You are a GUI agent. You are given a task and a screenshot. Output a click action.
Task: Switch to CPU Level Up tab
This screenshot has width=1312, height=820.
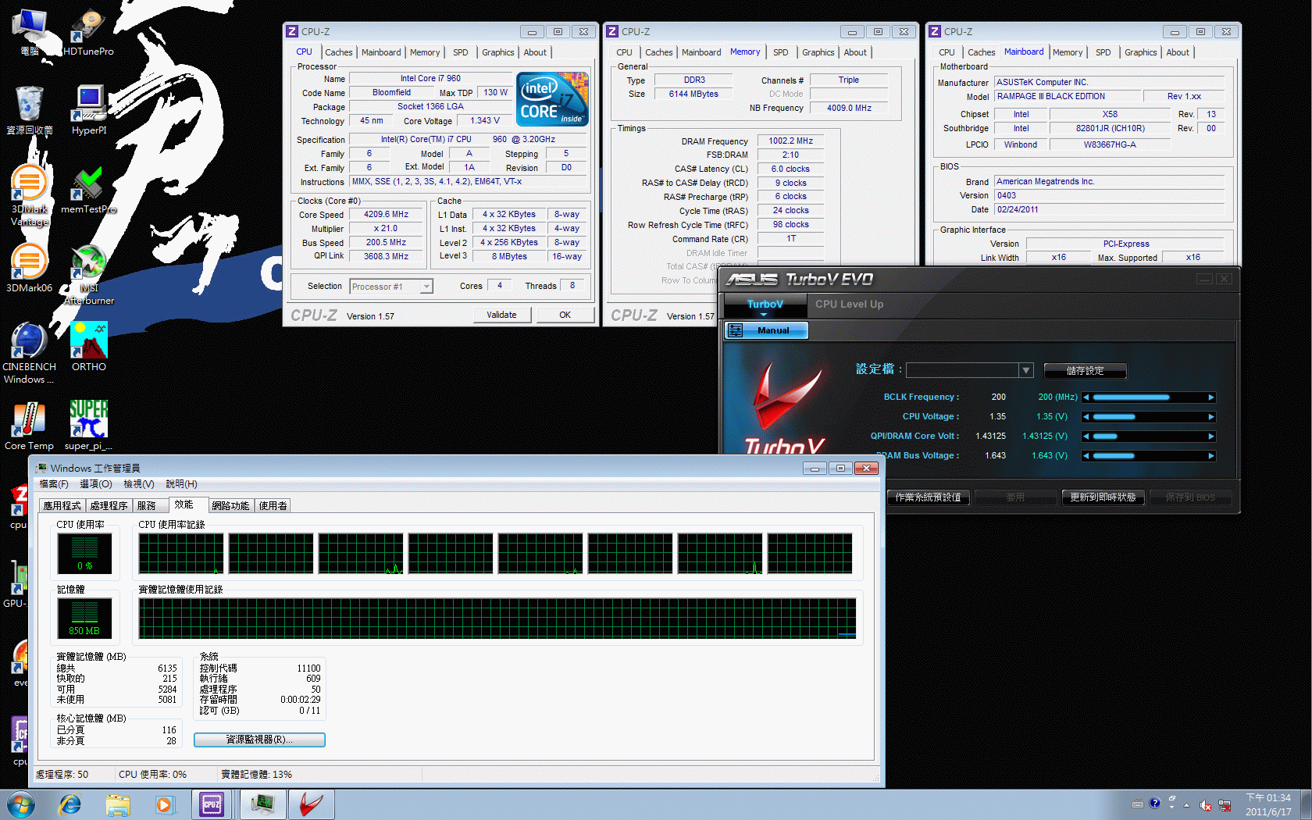pos(849,305)
